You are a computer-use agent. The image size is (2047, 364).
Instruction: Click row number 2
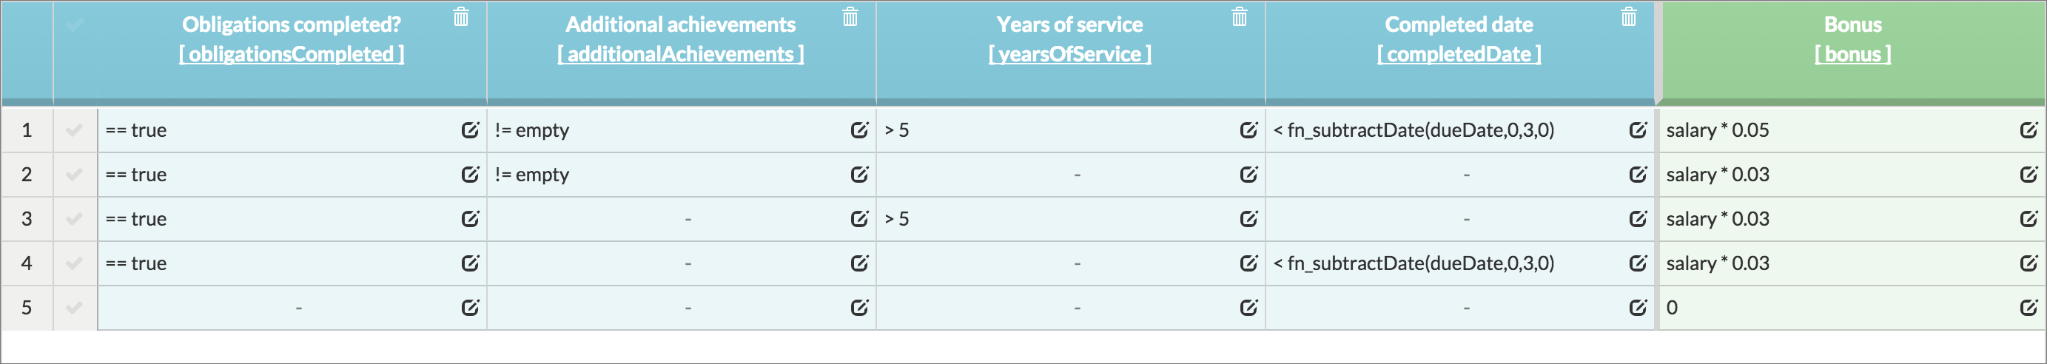[27, 174]
